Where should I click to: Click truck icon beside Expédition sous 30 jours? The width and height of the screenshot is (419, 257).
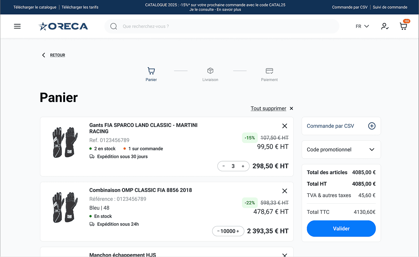click(x=92, y=157)
